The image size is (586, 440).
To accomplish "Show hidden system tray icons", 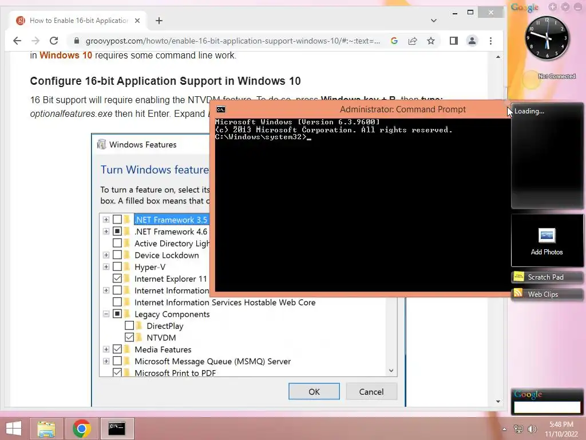I will (x=505, y=429).
